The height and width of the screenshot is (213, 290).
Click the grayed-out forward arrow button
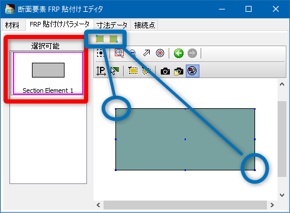pyautogui.click(x=192, y=53)
